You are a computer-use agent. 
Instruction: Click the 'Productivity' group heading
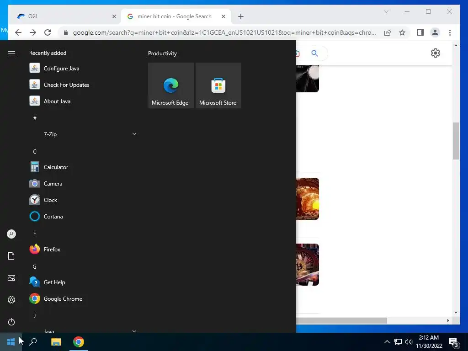click(x=162, y=53)
